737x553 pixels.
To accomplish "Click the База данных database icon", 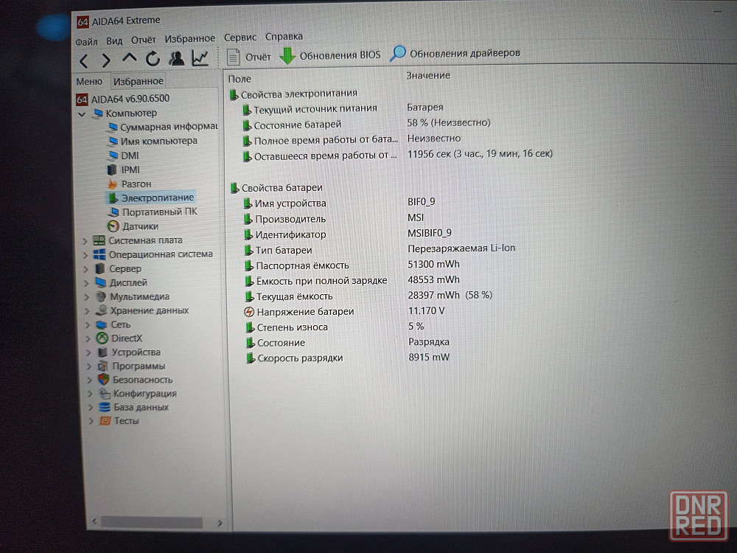I will coord(105,407).
